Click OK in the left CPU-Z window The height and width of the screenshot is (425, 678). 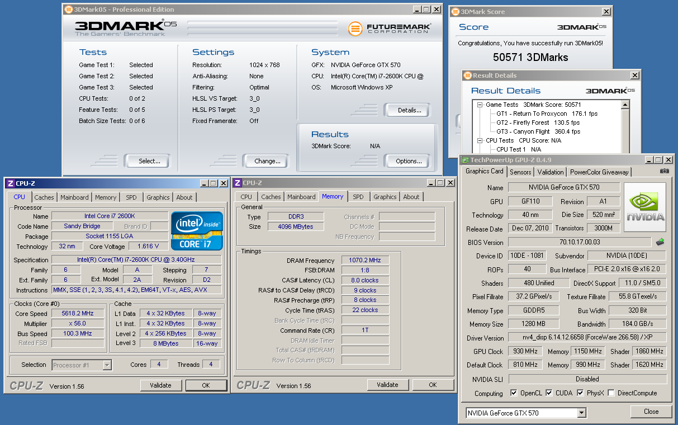[x=206, y=385]
